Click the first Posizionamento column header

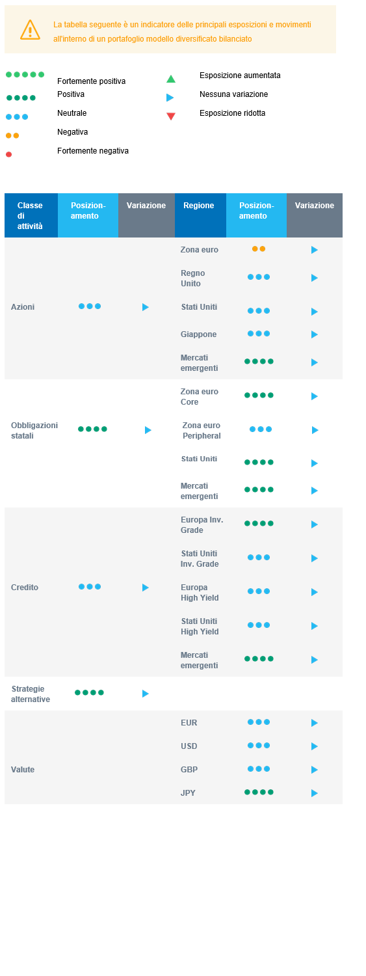(x=88, y=215)
